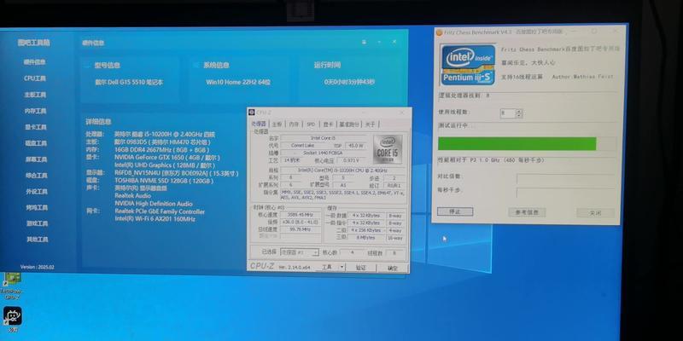Image resolution: width=683 pixels, height=341 pixels.
Task: Close the Fritz Chess Benchmark window
Action: (x=615, y=32)
